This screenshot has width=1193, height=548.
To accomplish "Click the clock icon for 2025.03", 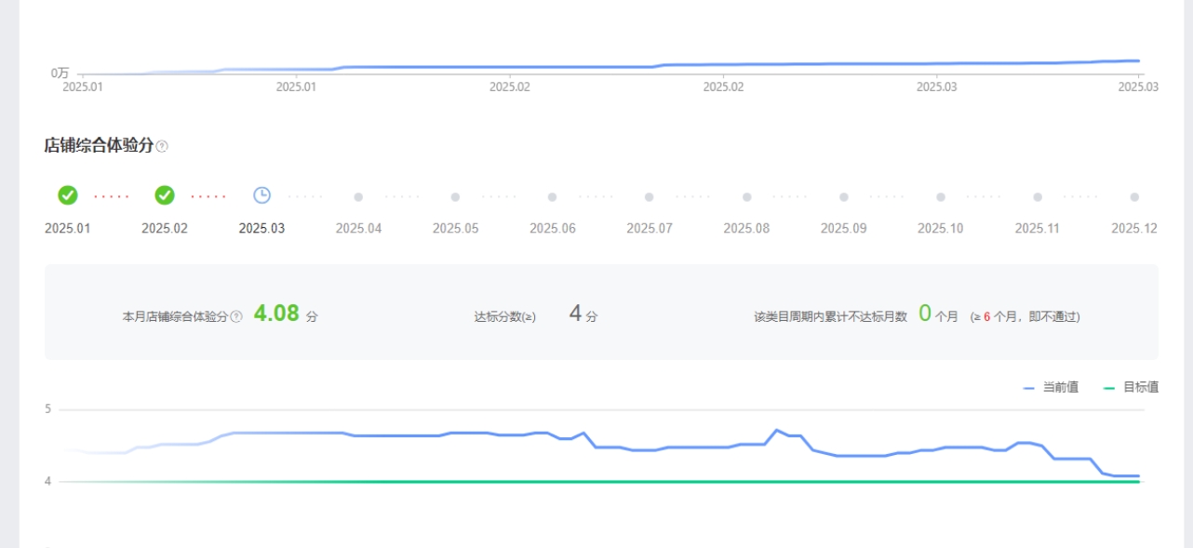I will pos(262,195).
